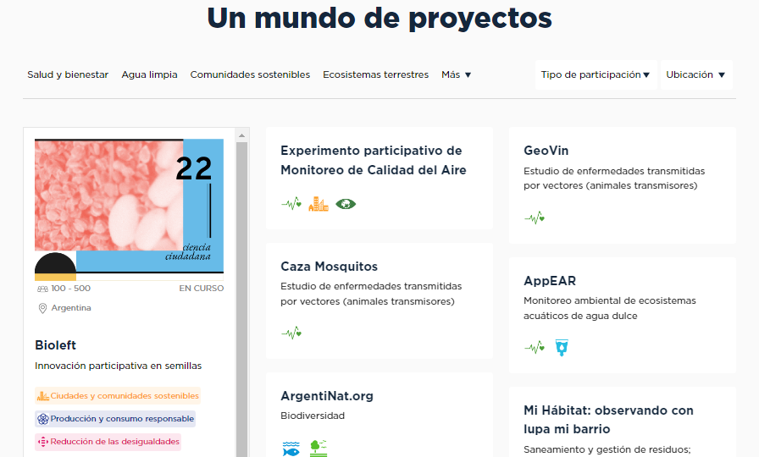Filter by Salud y bienestar
The image size is (759, 457).
pos(68,74)
